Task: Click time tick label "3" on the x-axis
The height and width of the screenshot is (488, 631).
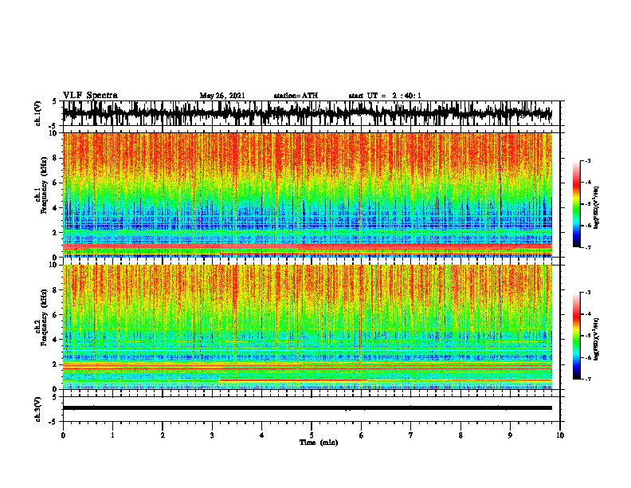Action: tap(212, 435)
